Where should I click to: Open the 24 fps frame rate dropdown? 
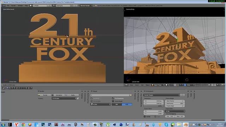(x=175, y=111)
